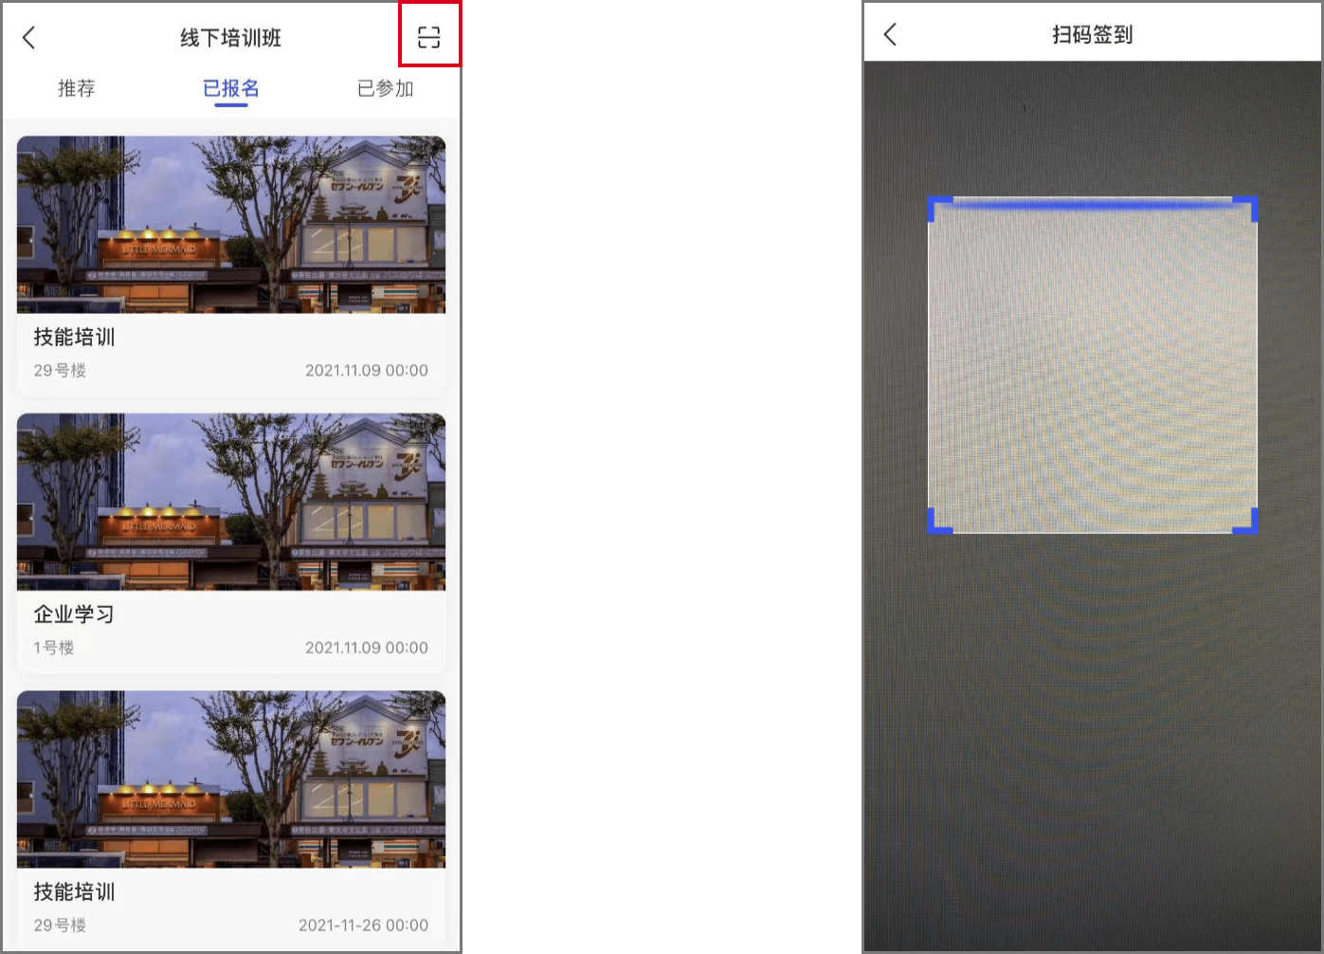
Task: Click the first 技能培训 title
Action: pos(74,337)
